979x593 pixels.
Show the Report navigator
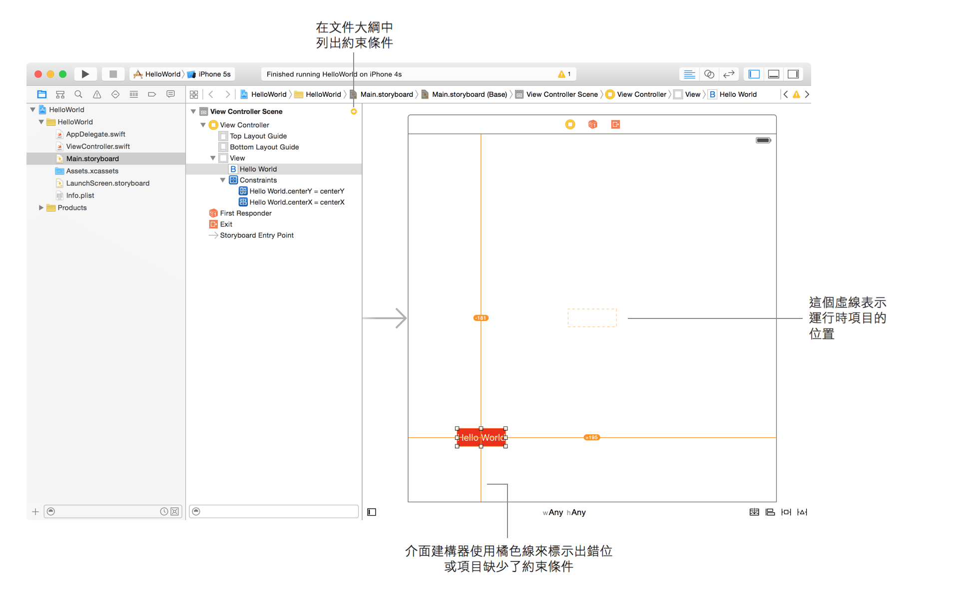click(170, 94)
